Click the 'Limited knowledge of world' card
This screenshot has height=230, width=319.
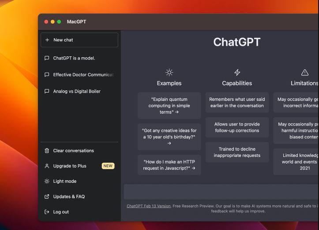(296, 162)
